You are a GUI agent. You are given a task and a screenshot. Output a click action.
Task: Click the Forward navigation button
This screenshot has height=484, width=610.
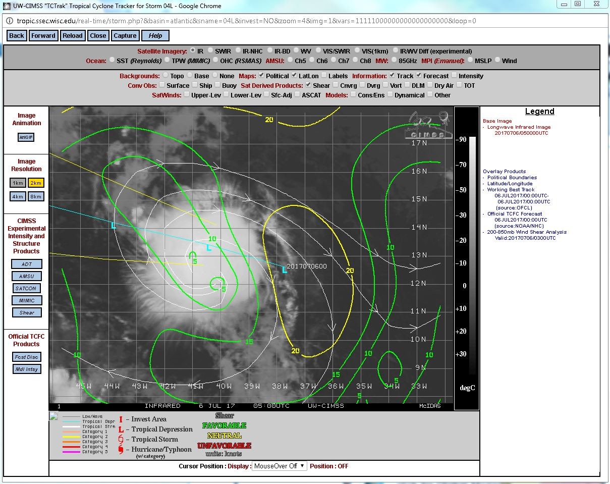pyautogui.click(x=43, y=35)
